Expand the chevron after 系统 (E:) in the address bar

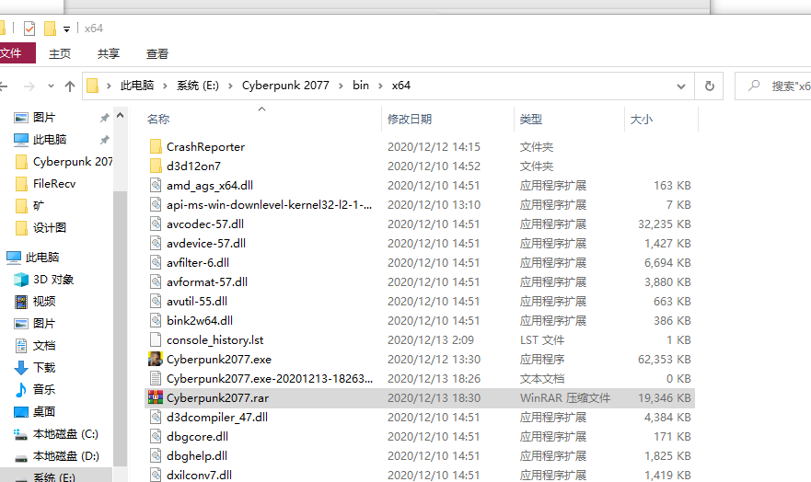coord(230,86)
